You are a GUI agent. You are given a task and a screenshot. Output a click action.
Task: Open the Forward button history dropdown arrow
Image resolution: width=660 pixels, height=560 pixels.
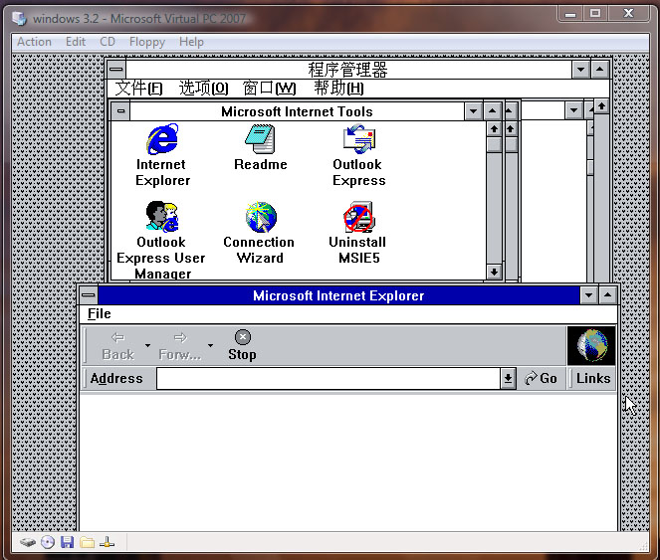point(210,346)
